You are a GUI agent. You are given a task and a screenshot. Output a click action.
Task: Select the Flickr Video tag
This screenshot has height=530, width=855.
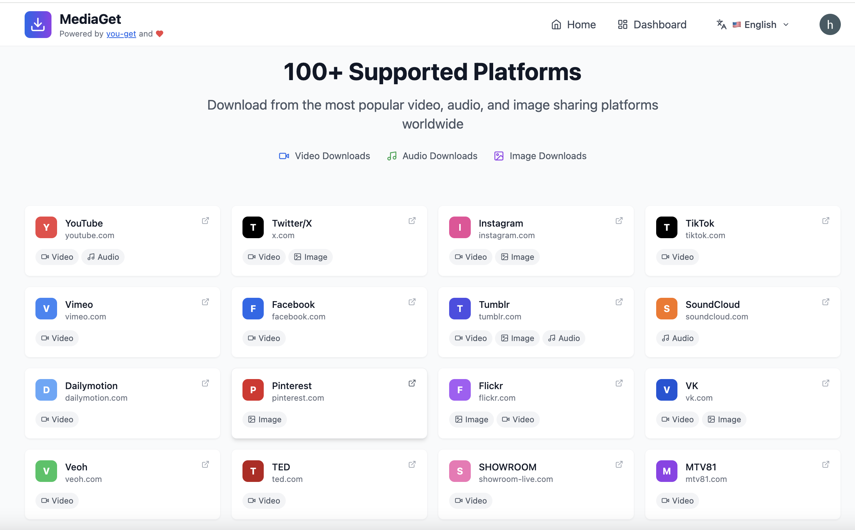coord(518,419)
